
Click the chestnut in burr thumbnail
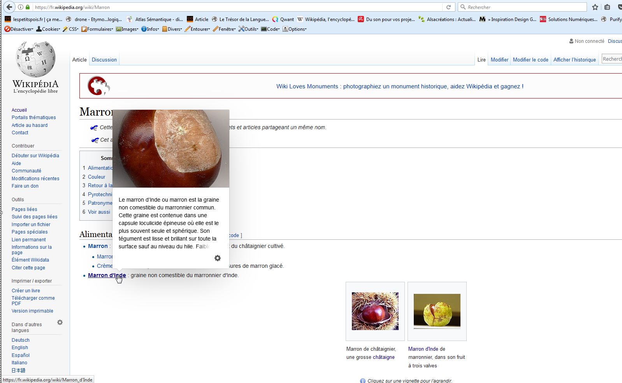pyautogui.click(x=375, y=311)
